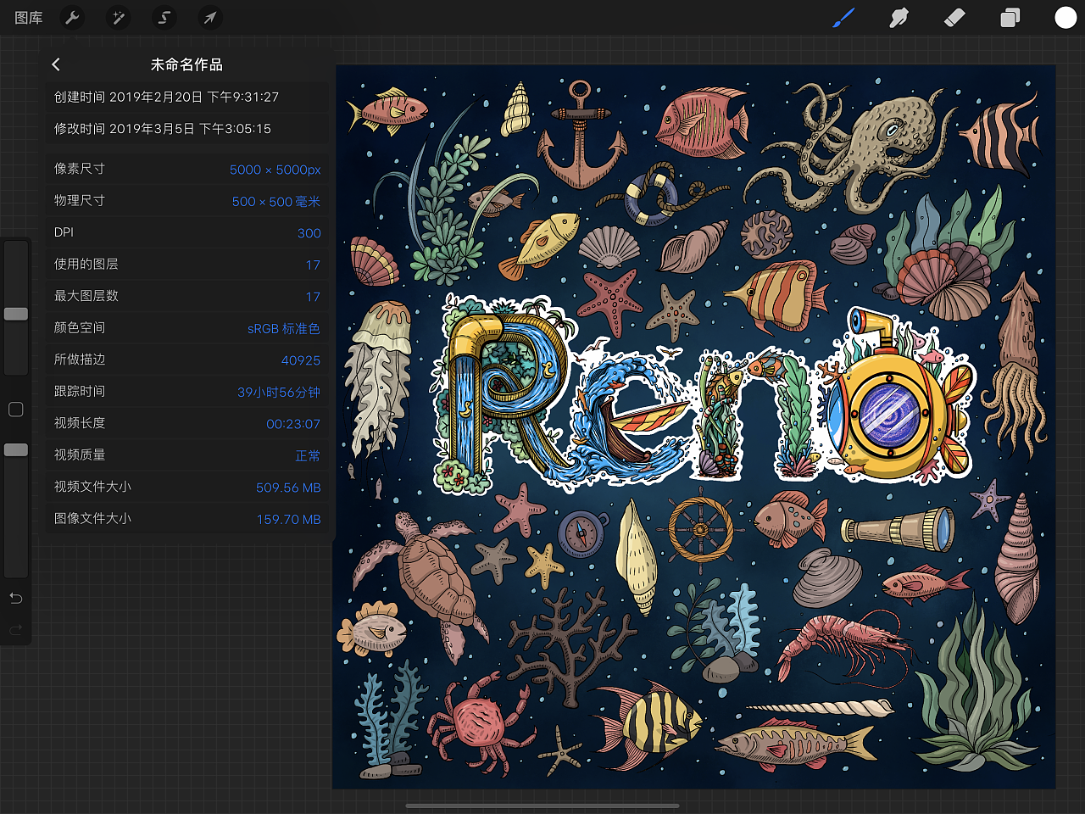Click the back chevron in info panel
This screenshot has width=1085, height=814.
pyautogui.click(x=56, y=64)
